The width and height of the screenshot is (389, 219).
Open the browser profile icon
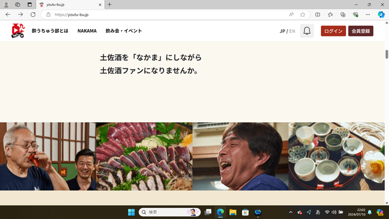click(x=6, y=4)
